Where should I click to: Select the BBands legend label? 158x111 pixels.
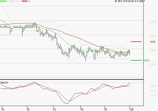point(14,1)
